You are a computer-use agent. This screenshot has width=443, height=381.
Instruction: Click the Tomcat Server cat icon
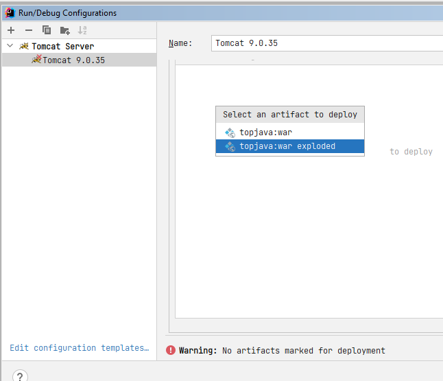[x=24, y=46]
